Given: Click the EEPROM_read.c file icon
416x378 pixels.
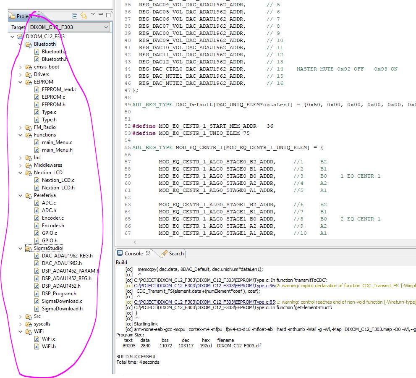Looking at the screenshot, I should point(37,89).
